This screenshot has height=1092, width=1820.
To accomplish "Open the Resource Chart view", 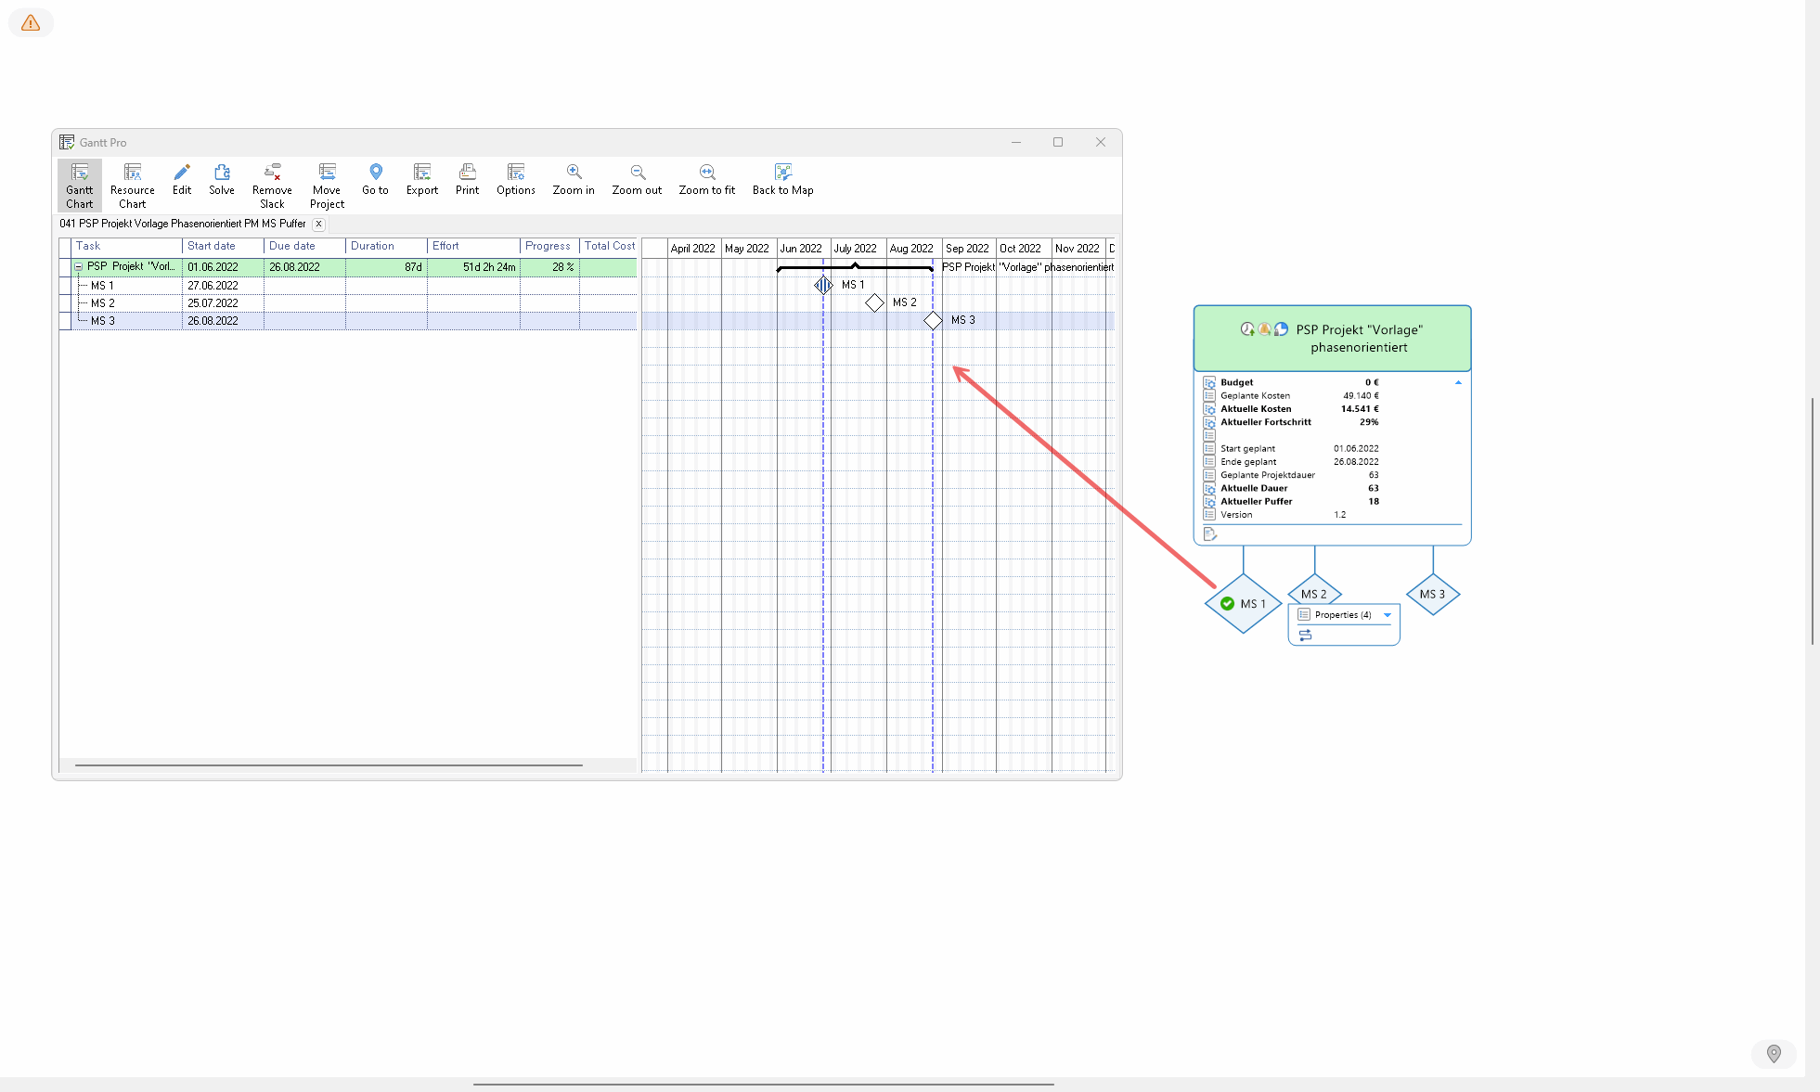I will (132, 185).
